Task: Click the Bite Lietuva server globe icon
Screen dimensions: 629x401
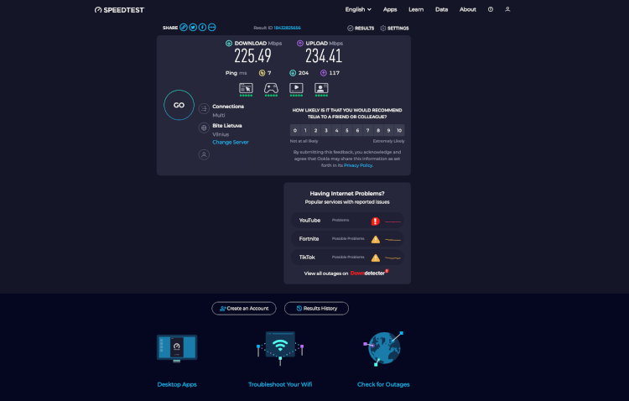Action: [x=204, y=128]
